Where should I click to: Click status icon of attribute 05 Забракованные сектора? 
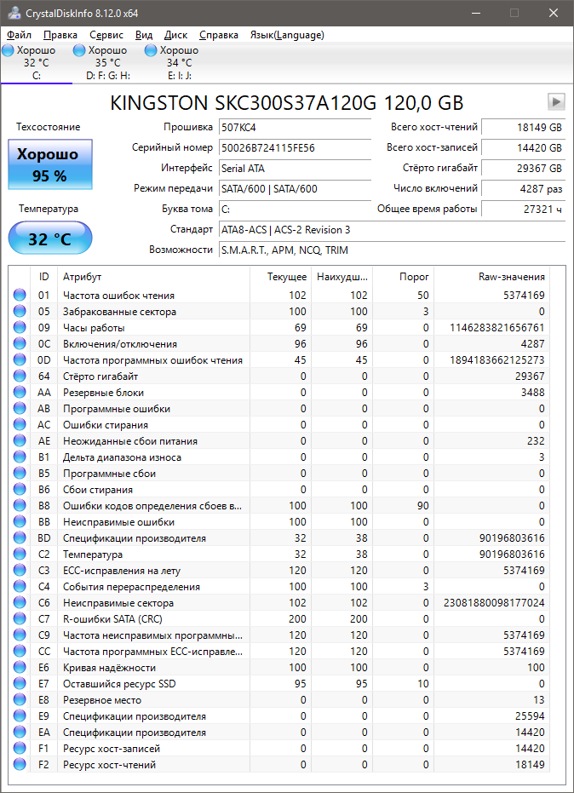pos(20,312)
